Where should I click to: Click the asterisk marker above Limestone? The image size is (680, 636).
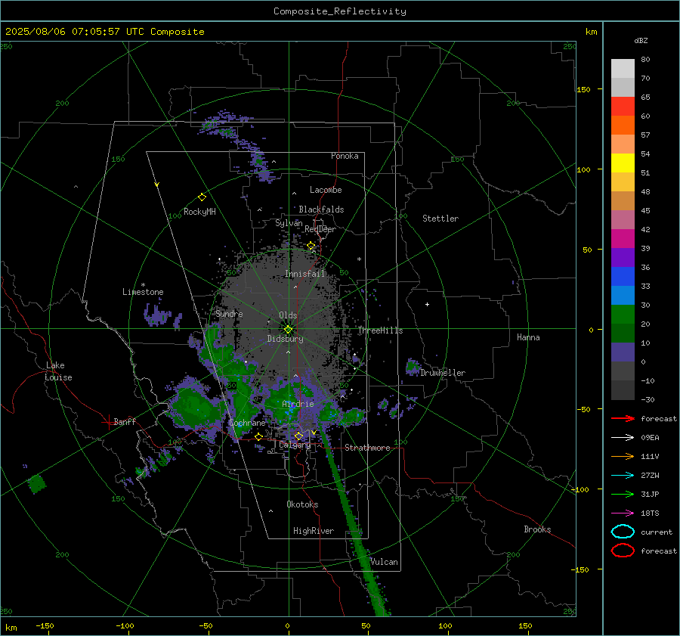(x=143, y=285)
